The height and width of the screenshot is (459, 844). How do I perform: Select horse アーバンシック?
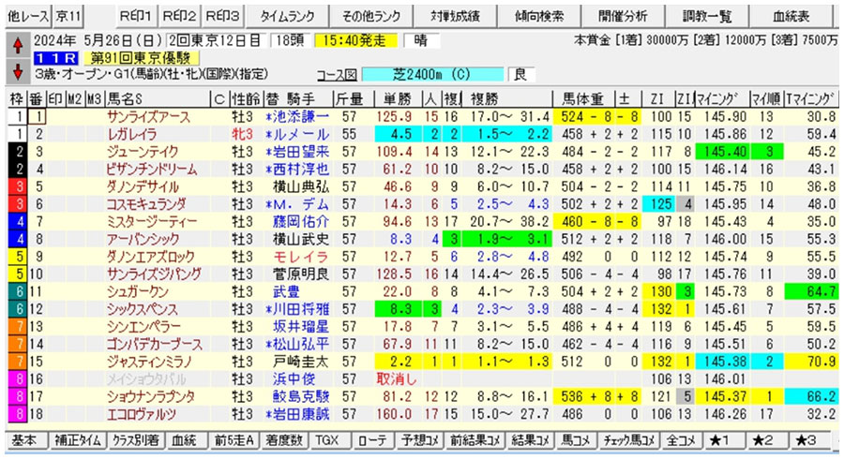coord(143,239)
